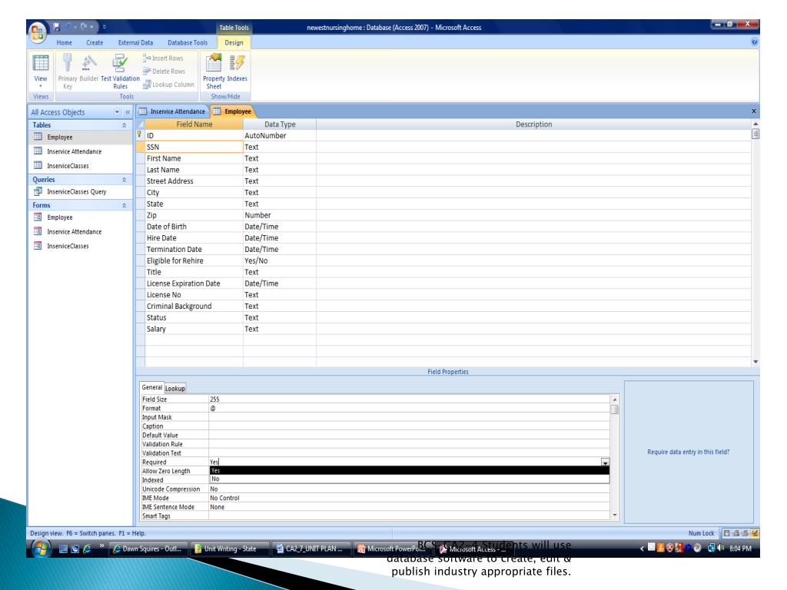Collapse the Forms group

(124, 205)
